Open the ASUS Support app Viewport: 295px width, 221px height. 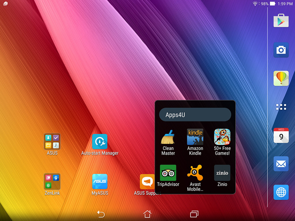pyautogui.click(x=147, y=184)
